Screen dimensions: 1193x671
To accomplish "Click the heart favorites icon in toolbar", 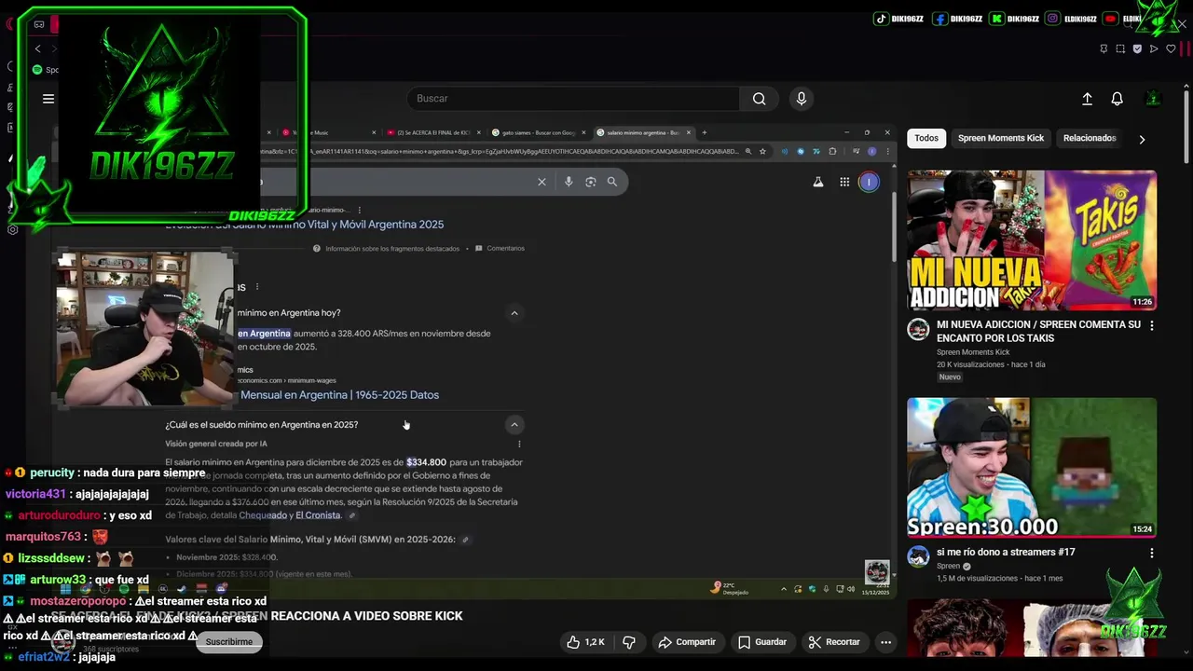I will [1171, 48].
